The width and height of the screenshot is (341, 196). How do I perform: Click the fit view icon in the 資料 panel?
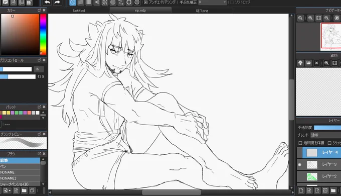coord(334,63)
